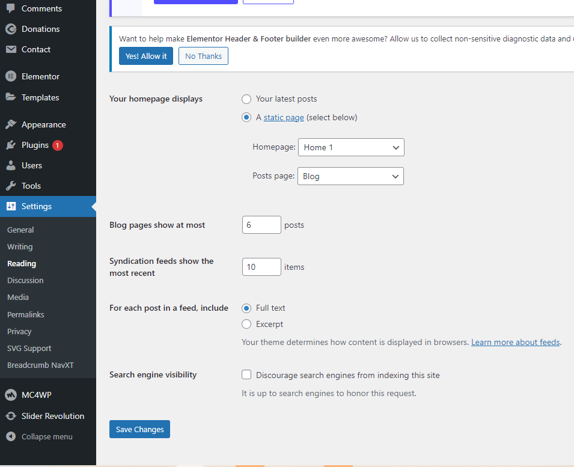
Task: Click the Appearance paintbrush icon
Action: 11,124
